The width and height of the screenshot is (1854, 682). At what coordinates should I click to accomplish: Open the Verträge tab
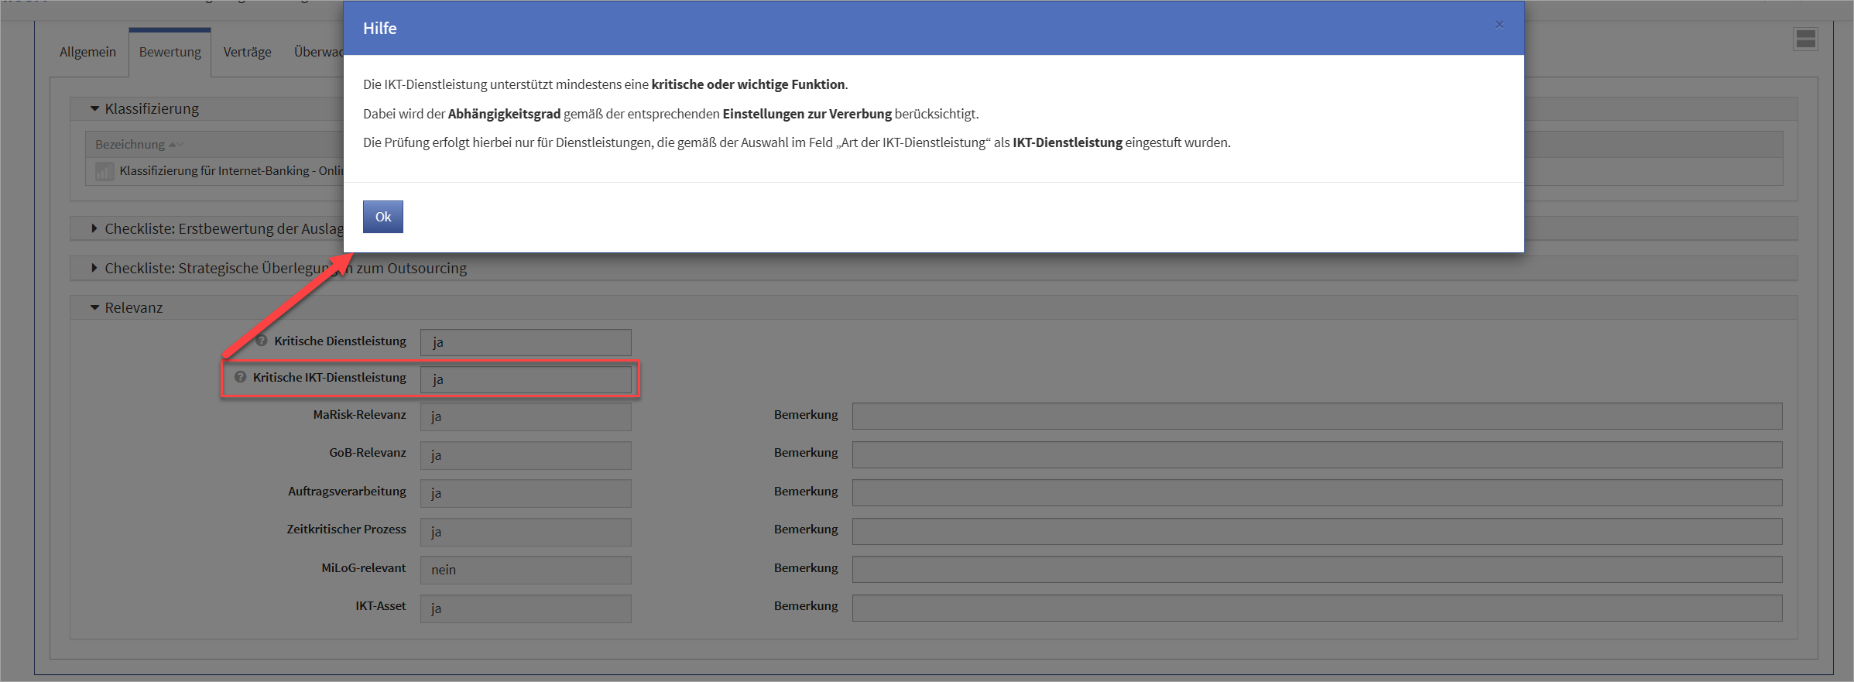(x=247, y=52)
